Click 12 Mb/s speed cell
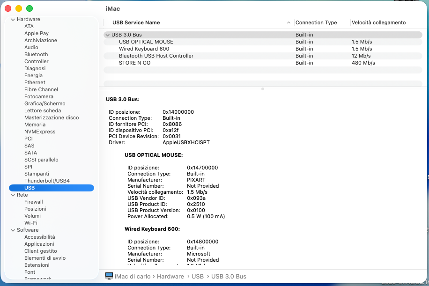This screenshot has width=429, height=286. tap(361, 56)
